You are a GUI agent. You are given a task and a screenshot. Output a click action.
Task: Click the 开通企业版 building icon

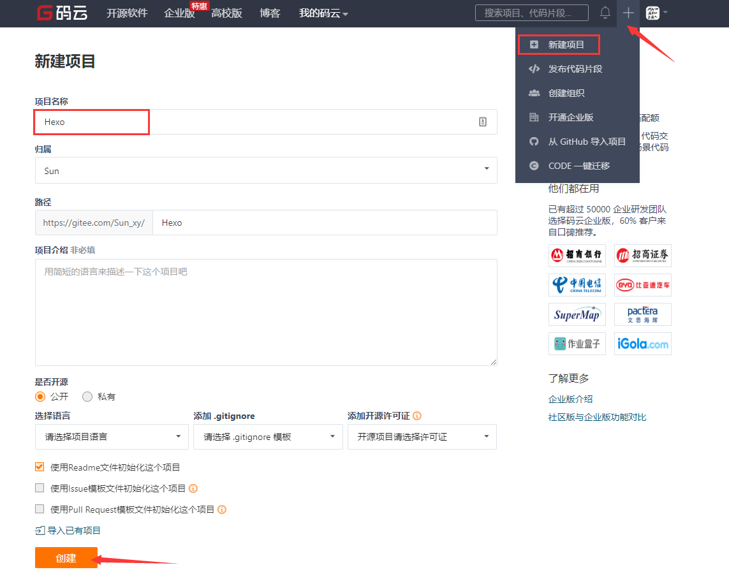(x=534, y=117)
